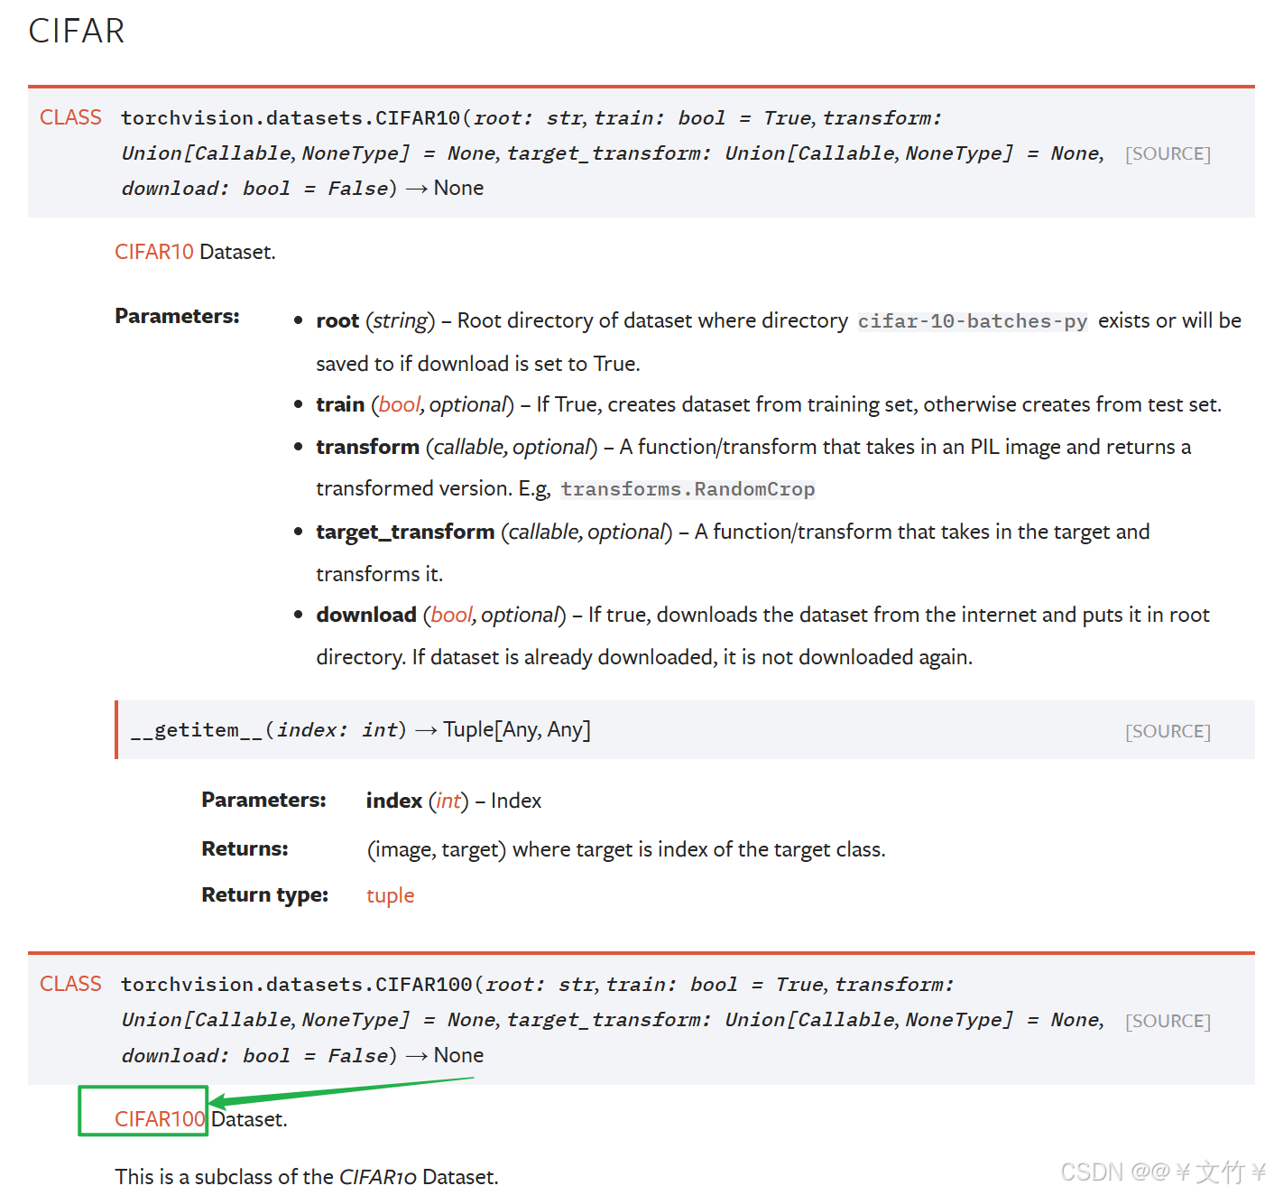Viewport: 1274px width, 1195px height.
Task: Click the orange CIFAR10 link before 'Dataset.'
Action: (154, 252)
